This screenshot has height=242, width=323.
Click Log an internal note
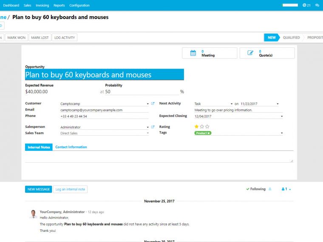point(70,189)
